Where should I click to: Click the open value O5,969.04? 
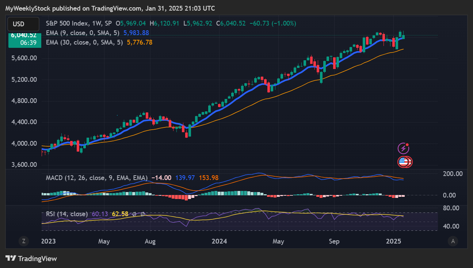[131, 23]
